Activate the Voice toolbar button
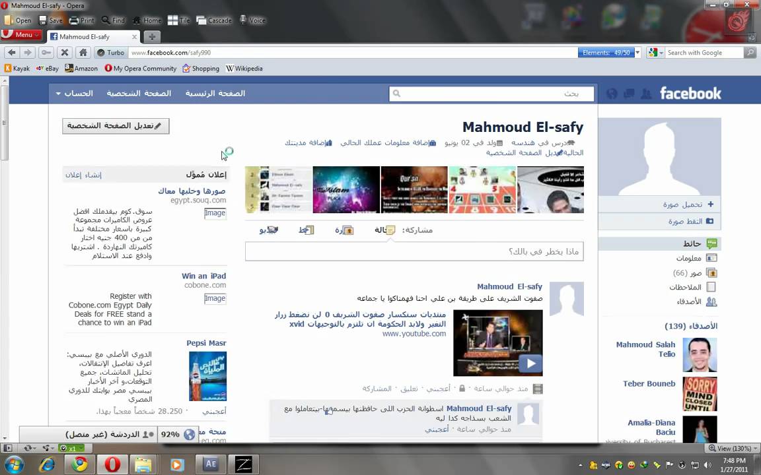The width and height of the screenshot is (761, 475). (252, 20)
